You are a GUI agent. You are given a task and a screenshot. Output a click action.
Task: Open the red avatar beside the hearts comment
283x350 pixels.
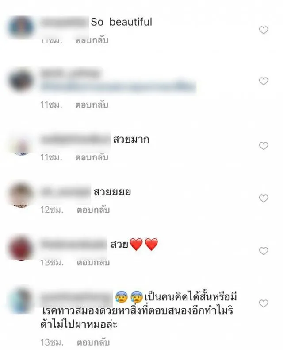pyautogui.click(x=21, y=247)
